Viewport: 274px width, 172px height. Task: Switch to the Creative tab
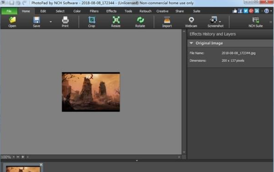(162, 11)
